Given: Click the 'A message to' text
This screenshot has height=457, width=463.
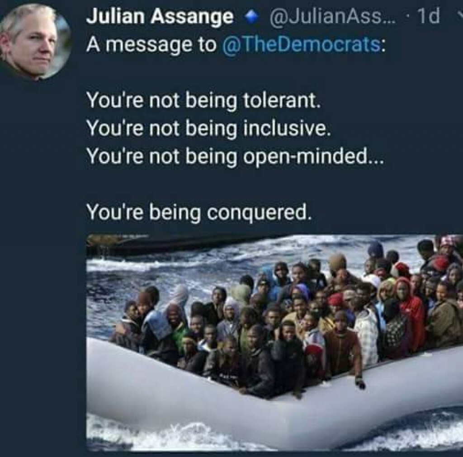Looking at the screenshot, I should click(x=151, y=46).
